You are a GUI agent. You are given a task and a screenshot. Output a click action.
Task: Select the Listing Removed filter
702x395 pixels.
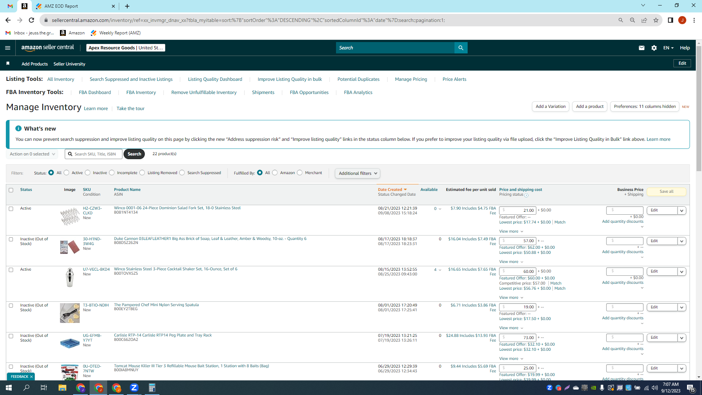point(142,173)
